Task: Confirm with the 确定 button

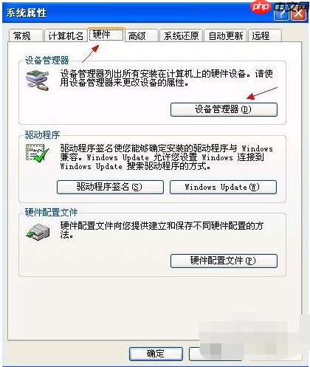Action: tap(156, 354)
